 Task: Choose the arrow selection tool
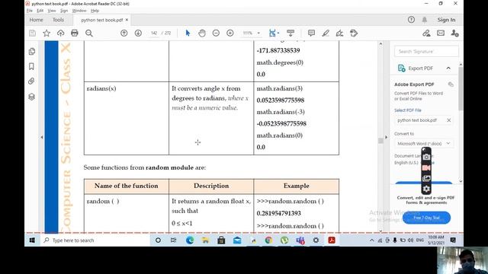(x=188, y=33)
